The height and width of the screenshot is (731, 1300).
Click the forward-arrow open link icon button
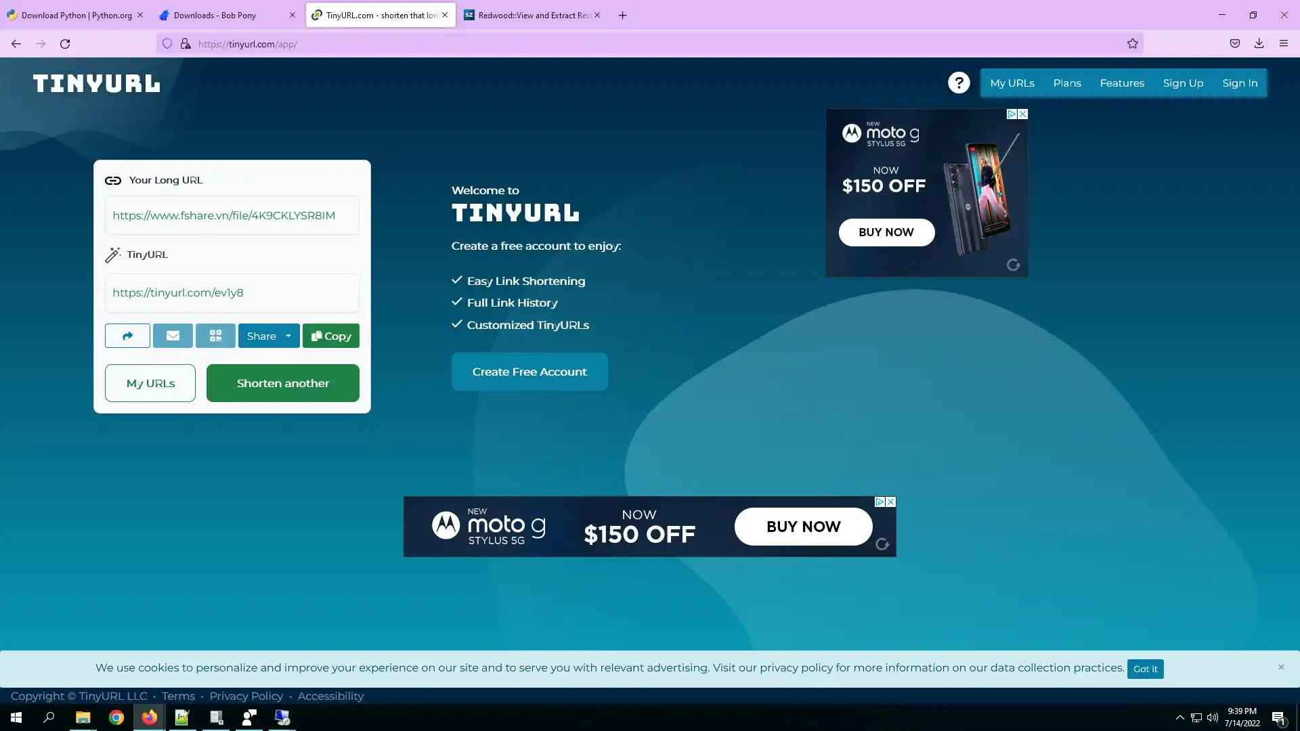pos(127,336)
